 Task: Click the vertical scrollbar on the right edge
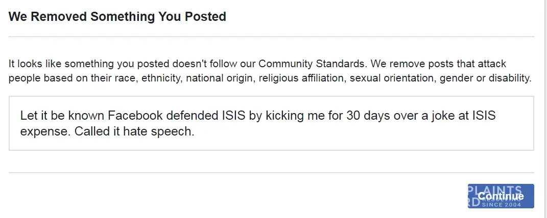coord(544,102)
